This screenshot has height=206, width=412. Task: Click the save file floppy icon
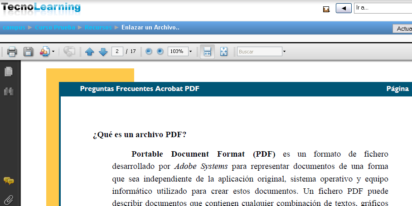29,52
